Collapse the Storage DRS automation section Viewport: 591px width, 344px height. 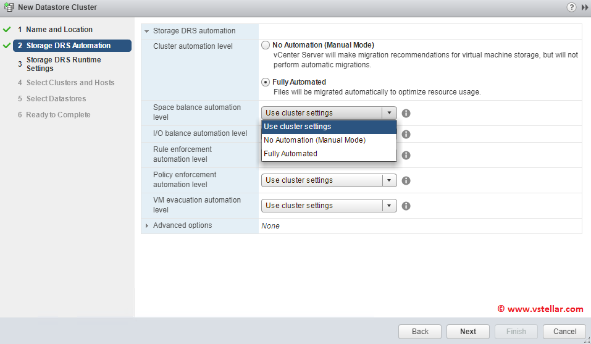coord(146,31)
